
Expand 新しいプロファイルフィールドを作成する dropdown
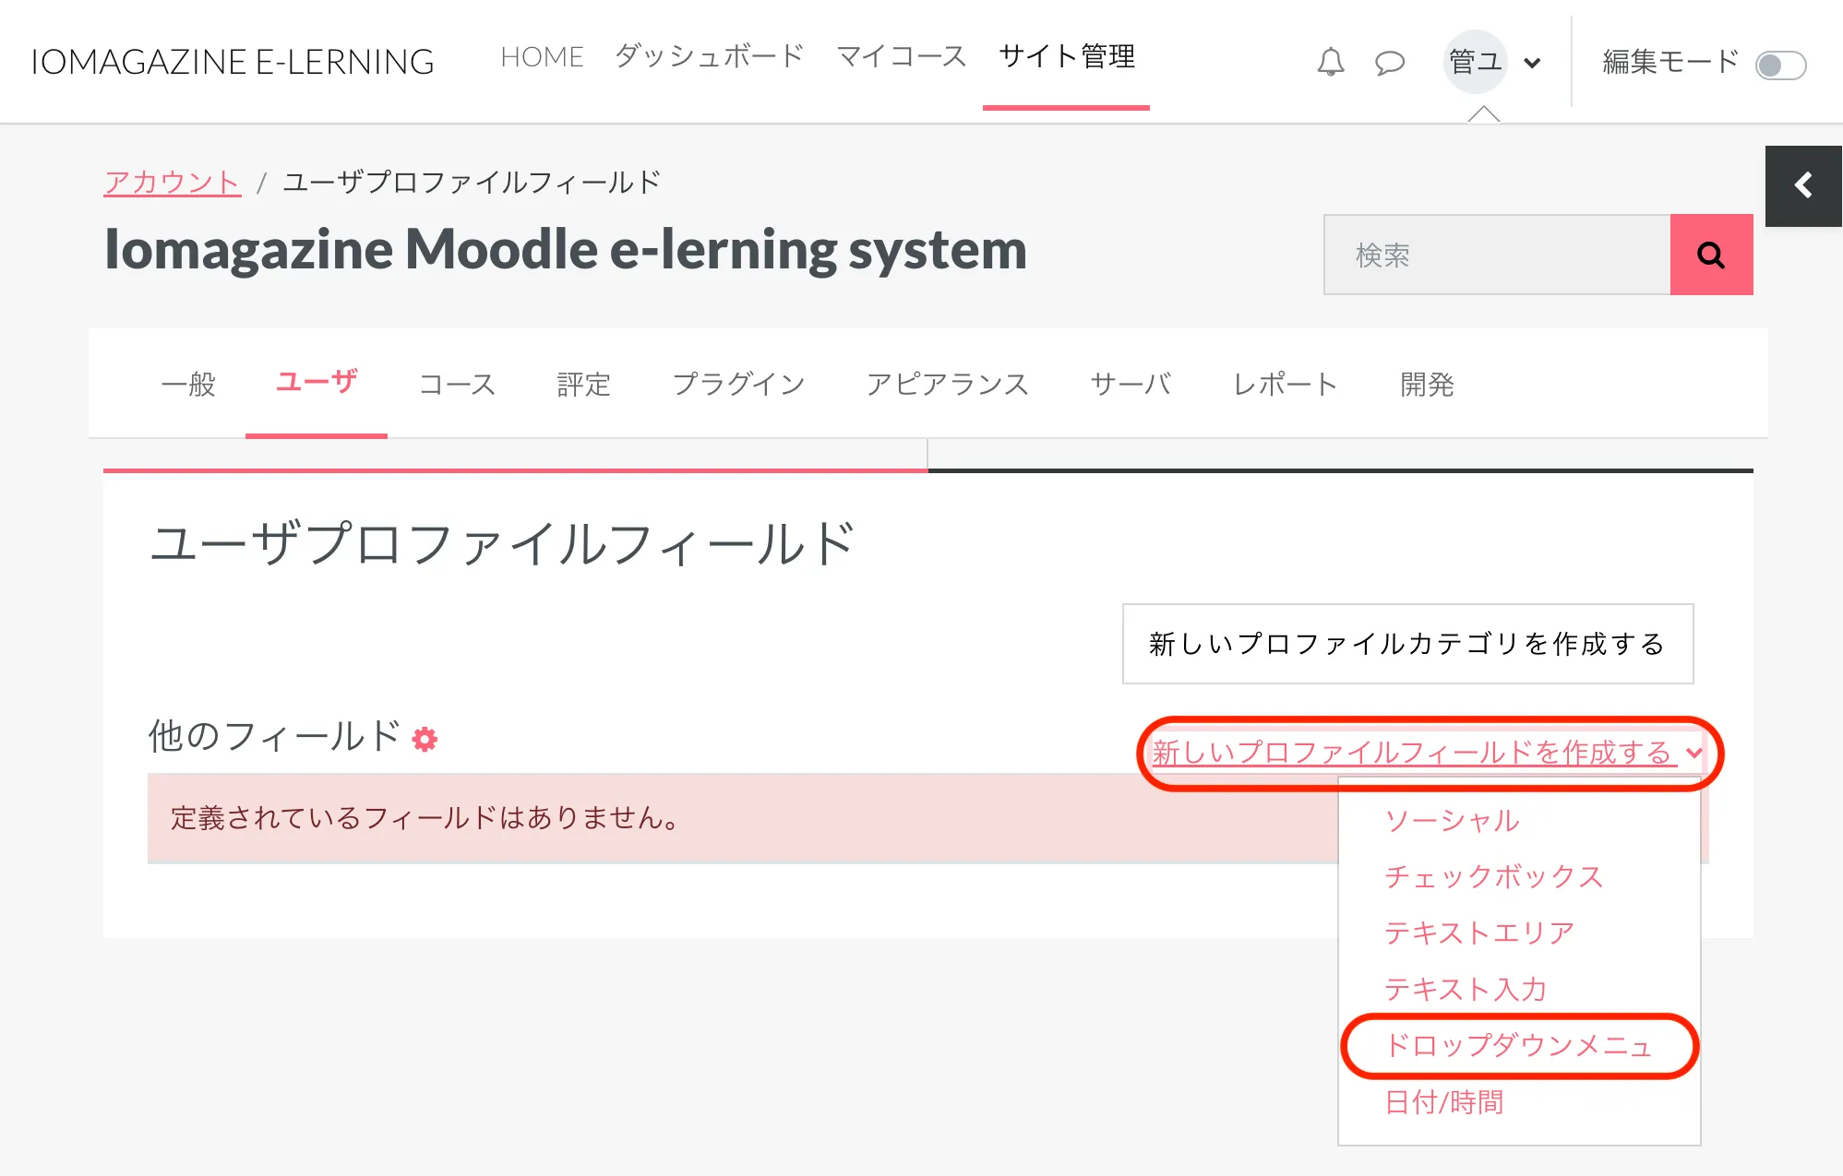click(1425, 753)
